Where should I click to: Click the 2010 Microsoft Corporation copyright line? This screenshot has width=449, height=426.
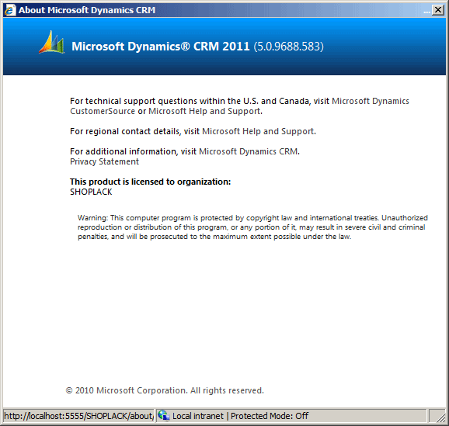tap(165, 390)
